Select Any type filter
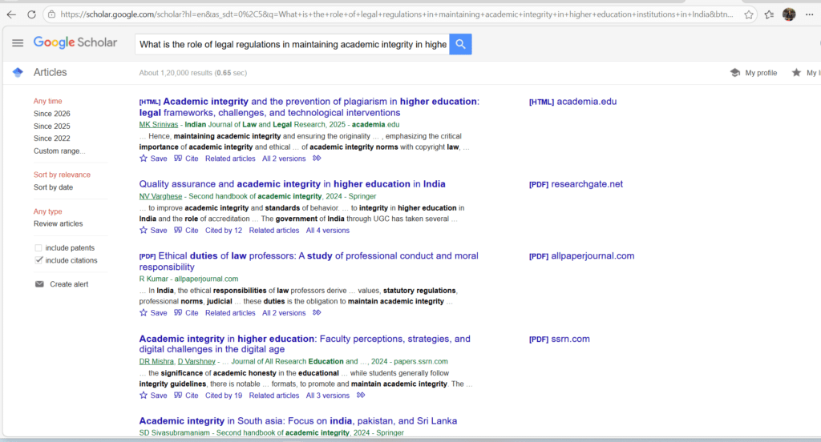The width and height of the screenshot is (821, 442). tap(47, 211)
